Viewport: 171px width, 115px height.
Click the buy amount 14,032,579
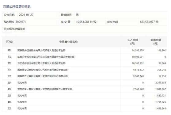point(138,50)
